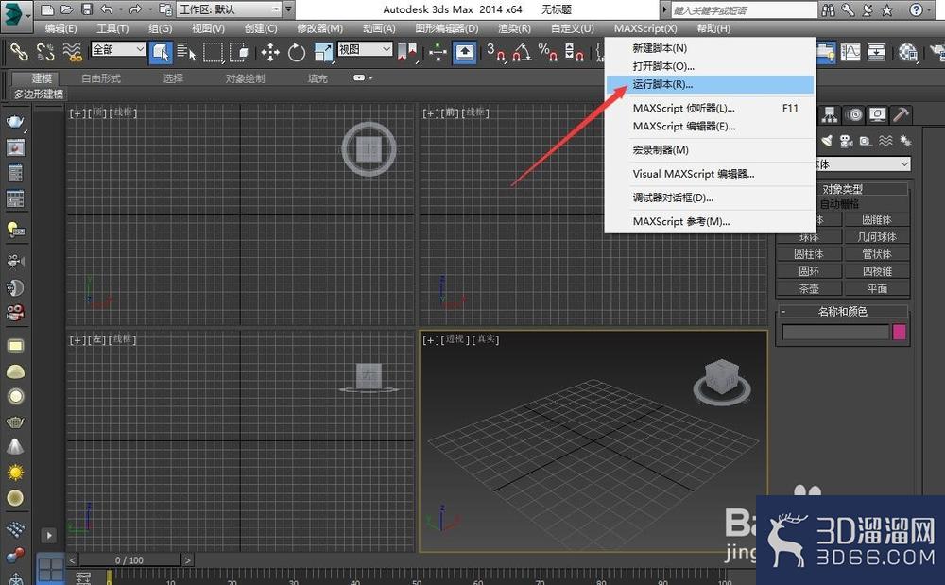945x585 pixels.
Task: Choose 运行脚本(R)... from MAXScript menu
Action: pyautogui.click(x=710, y=84)
